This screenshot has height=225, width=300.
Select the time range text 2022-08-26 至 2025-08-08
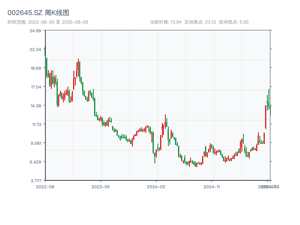coord(58,22)
